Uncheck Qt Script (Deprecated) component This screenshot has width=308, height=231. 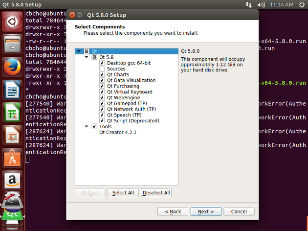(102, 120)
